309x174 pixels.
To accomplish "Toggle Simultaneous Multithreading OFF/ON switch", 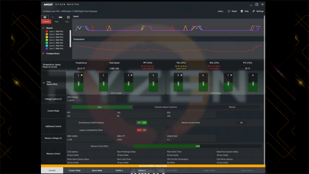I will tap(142, 123).
